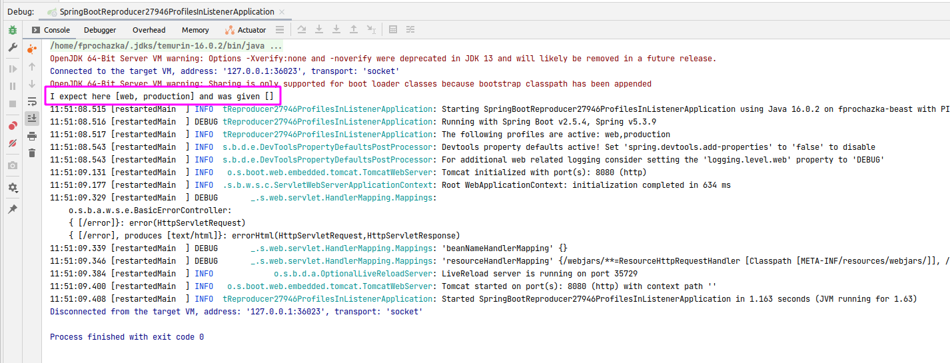Click 'Process finished with exit code 0'
The image size is (950, 363).
(x=127, y=337)
